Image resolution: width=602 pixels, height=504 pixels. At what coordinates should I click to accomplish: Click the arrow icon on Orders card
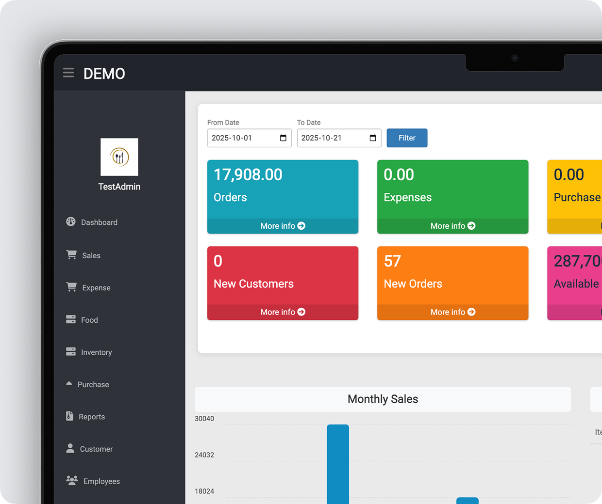[301, 226]
